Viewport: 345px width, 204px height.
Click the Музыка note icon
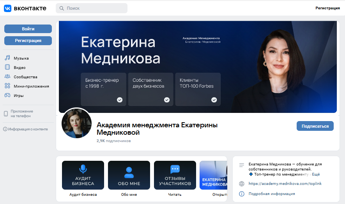pyautogui.click(x=7, y=58)
